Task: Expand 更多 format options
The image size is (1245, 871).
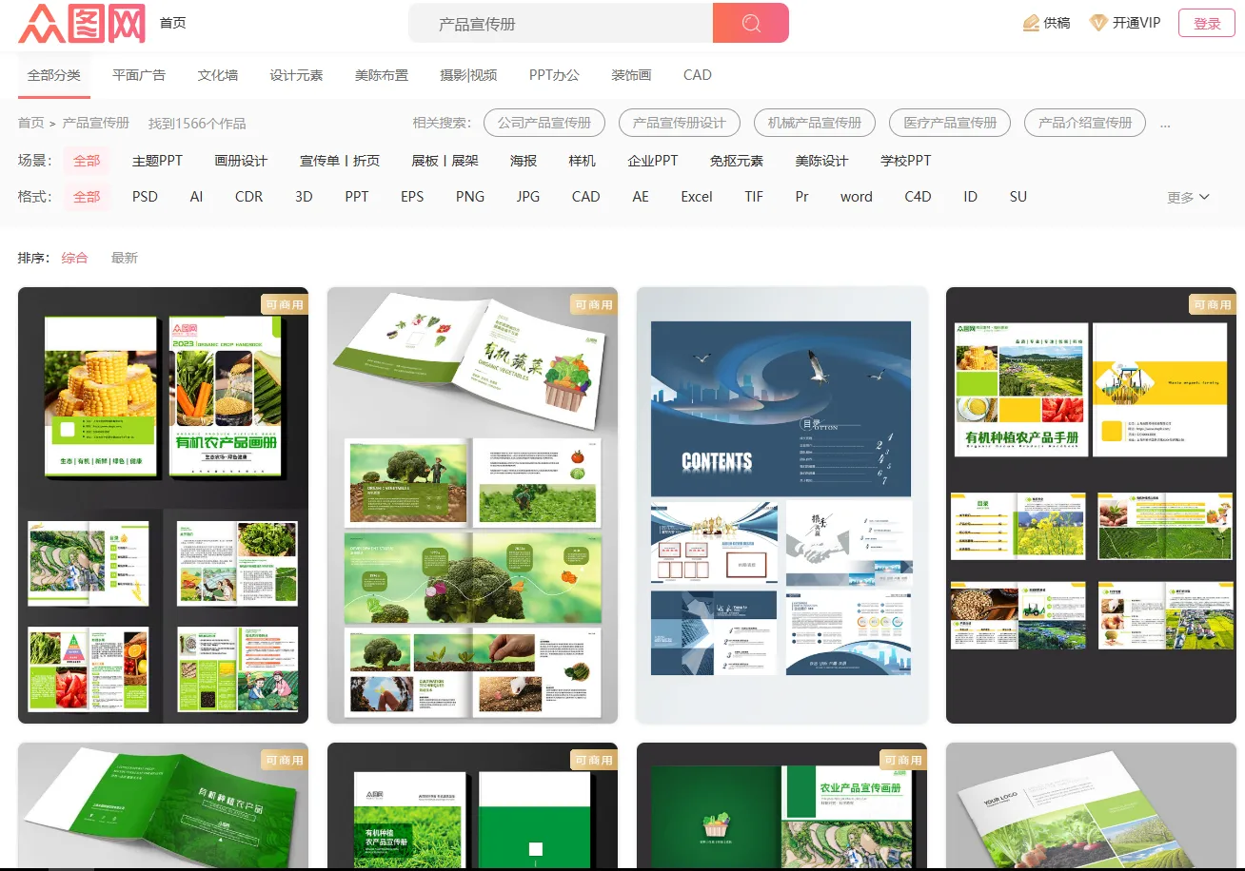Action: pos(1188,197)
